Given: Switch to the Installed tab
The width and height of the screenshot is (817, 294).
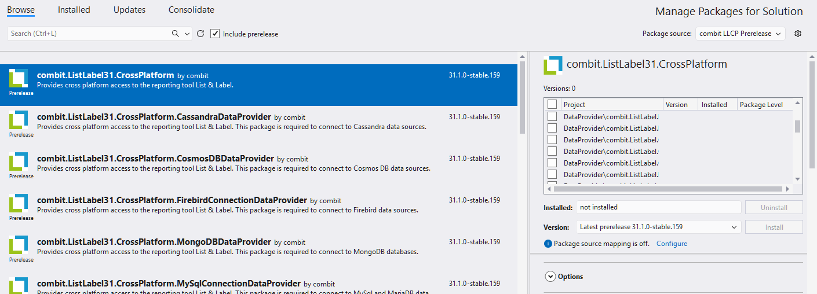Looking at the screenshot, I should point(74,10).
